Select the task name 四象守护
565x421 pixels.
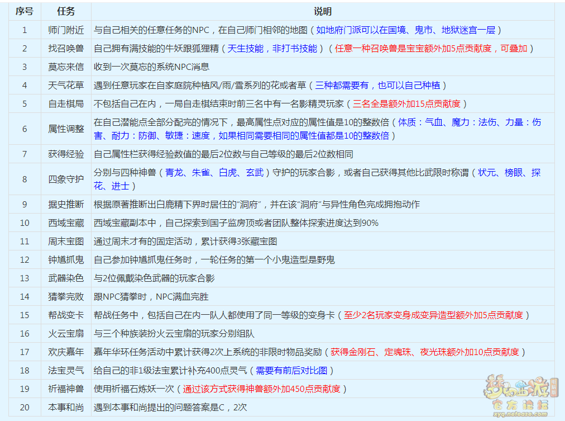66,179
